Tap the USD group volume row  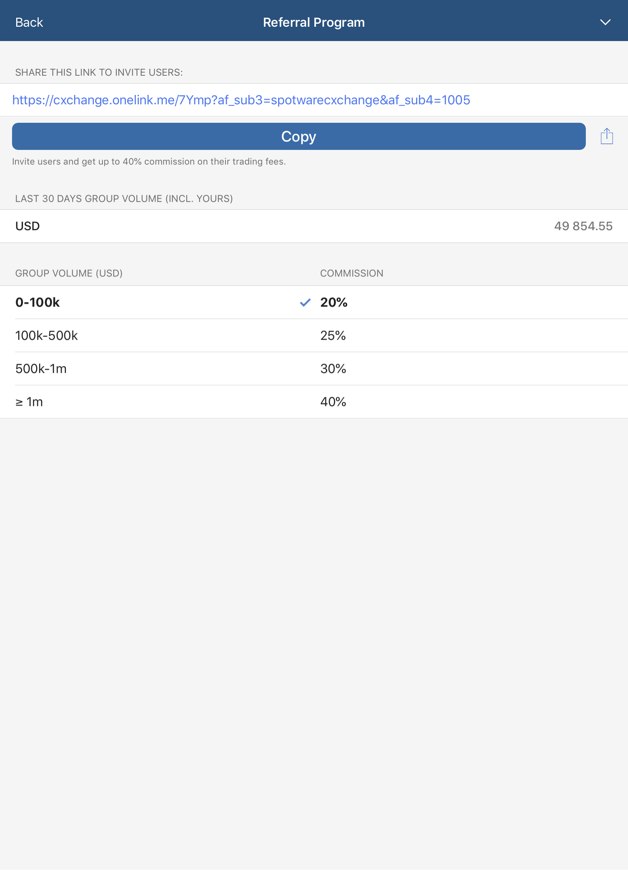pos(314,226)
